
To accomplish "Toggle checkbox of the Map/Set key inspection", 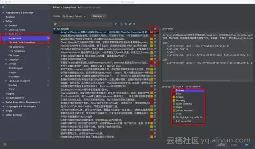I will (155, 39).
